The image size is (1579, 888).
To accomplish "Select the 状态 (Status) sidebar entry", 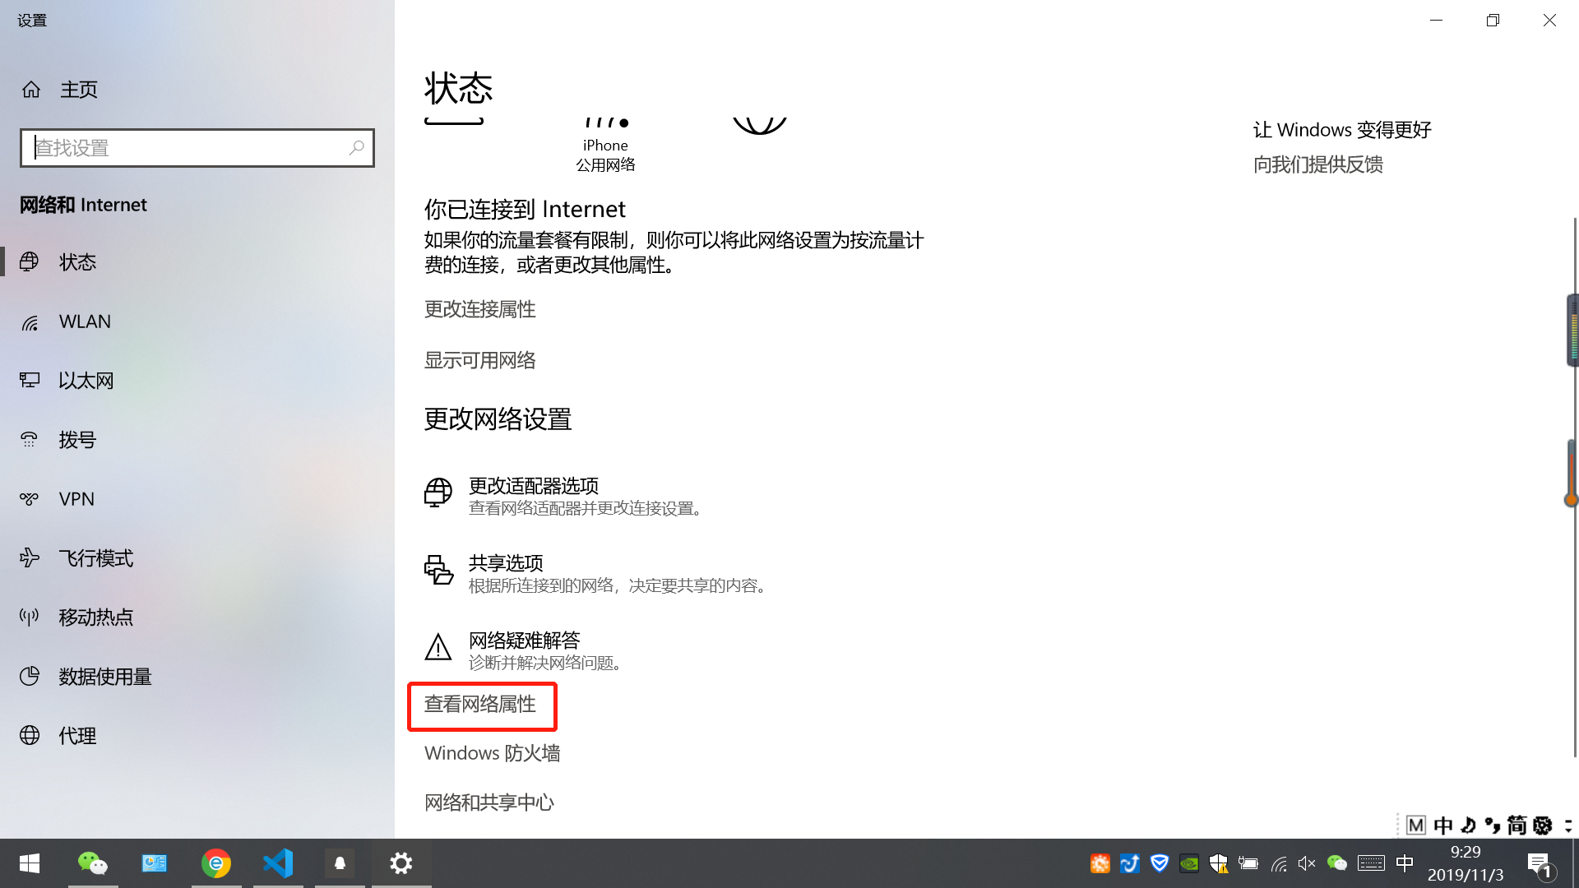I will pos(77,261).
